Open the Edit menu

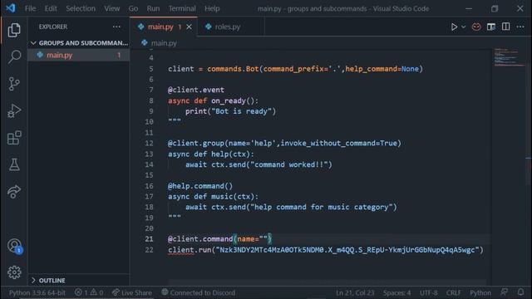(51, 8)
